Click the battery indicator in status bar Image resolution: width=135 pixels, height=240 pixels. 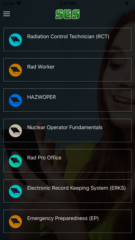(129, 3)
